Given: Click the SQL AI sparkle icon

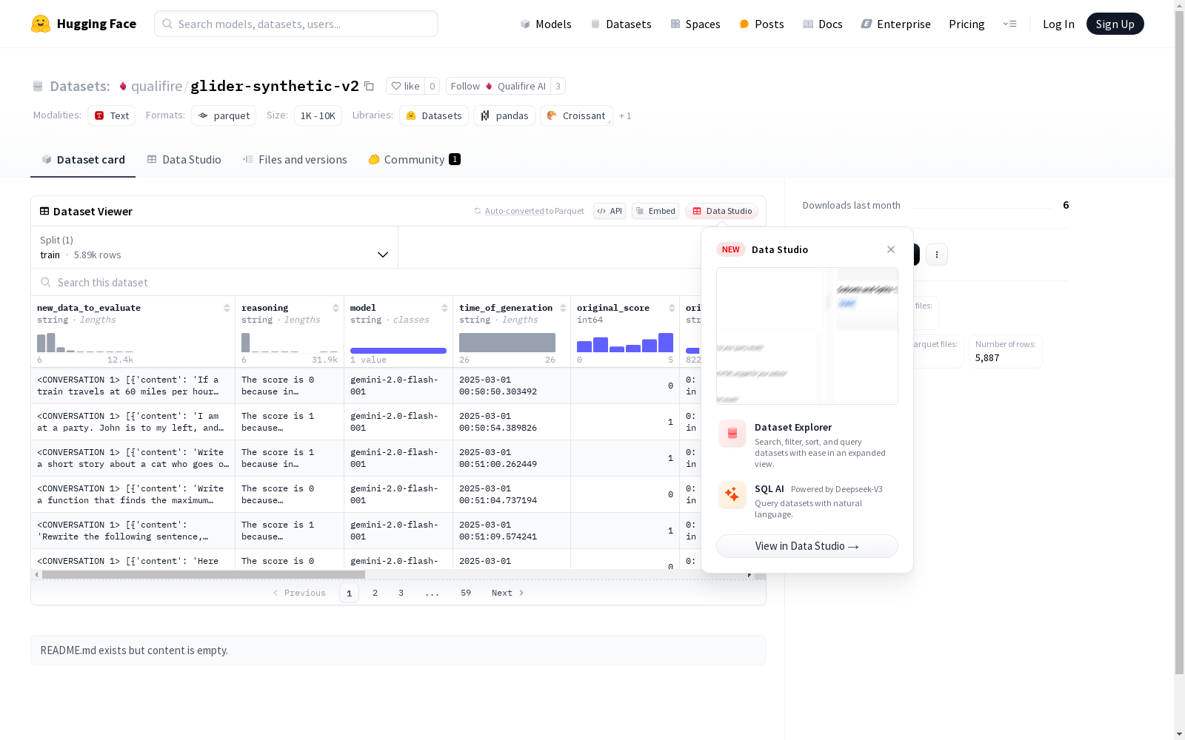Looking at the screenshot, I should 732,494.
